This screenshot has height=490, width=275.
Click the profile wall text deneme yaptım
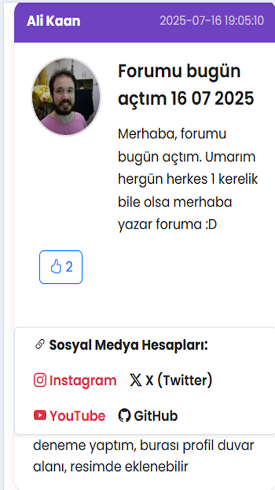(144, 447)
